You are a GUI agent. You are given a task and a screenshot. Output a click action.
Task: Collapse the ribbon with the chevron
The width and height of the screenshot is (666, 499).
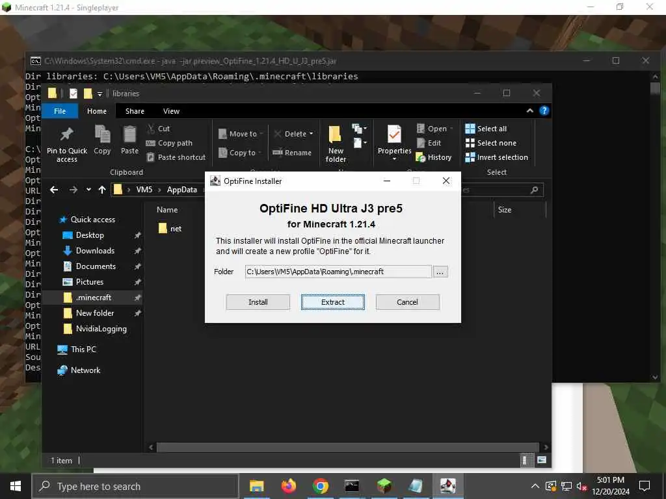click(529, 110)
